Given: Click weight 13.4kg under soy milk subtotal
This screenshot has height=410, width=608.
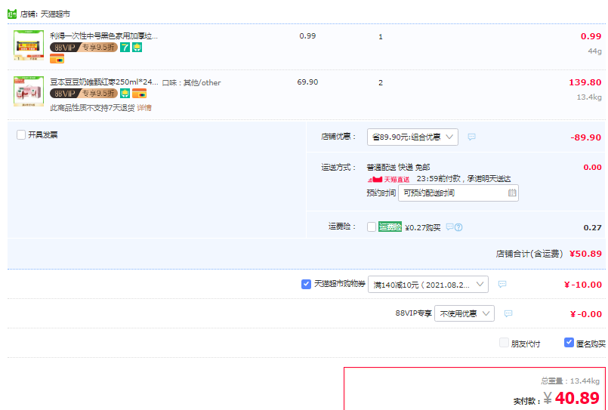Looking at the screenshot, I should 589,97.
